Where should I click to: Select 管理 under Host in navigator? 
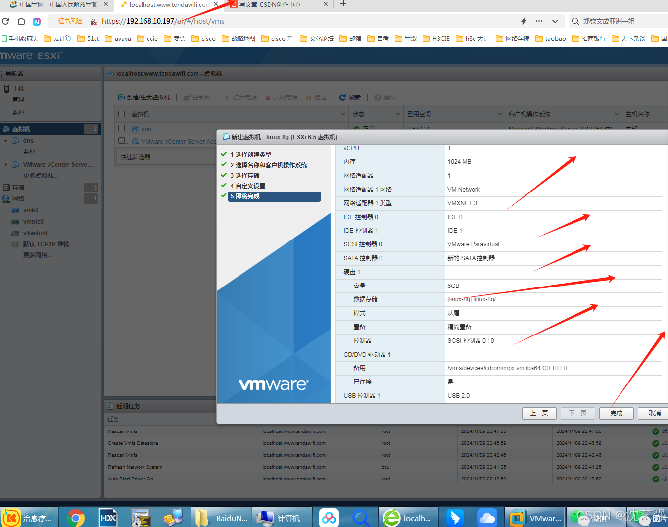(18, 100)
